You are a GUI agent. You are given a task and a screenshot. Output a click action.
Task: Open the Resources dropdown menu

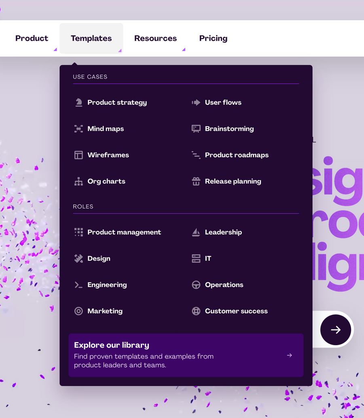pos(155,38)
